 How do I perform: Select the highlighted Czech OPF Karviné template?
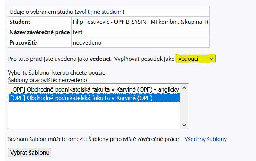(x=94, y=98)
